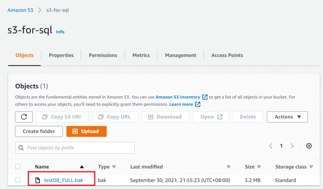Image resolution: width=323 pixels, height=189 pixels.
Task: Click the Objects (1) heading
Action: point(32,86)
